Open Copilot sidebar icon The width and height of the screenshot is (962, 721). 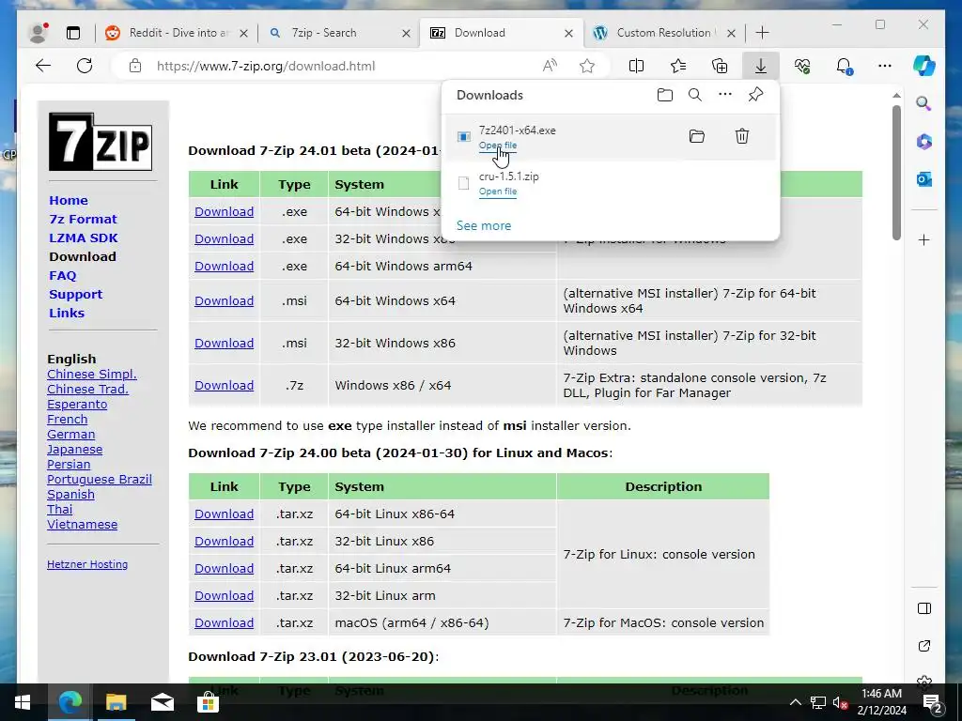tap(924, 66)
